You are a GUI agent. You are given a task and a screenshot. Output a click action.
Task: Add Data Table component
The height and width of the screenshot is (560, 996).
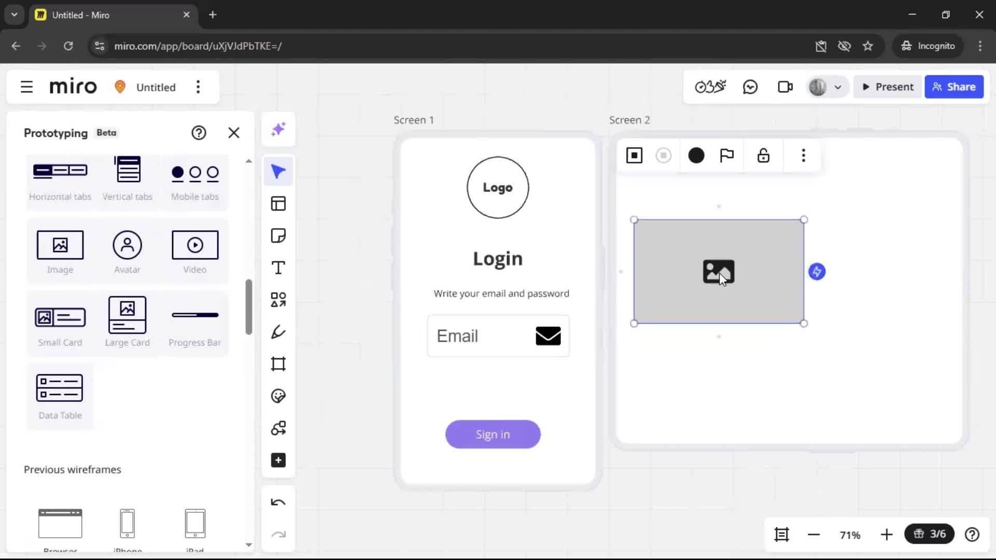point(60,397)
